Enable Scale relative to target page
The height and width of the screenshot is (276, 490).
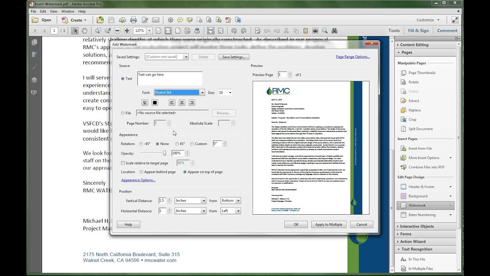point(123,163)
